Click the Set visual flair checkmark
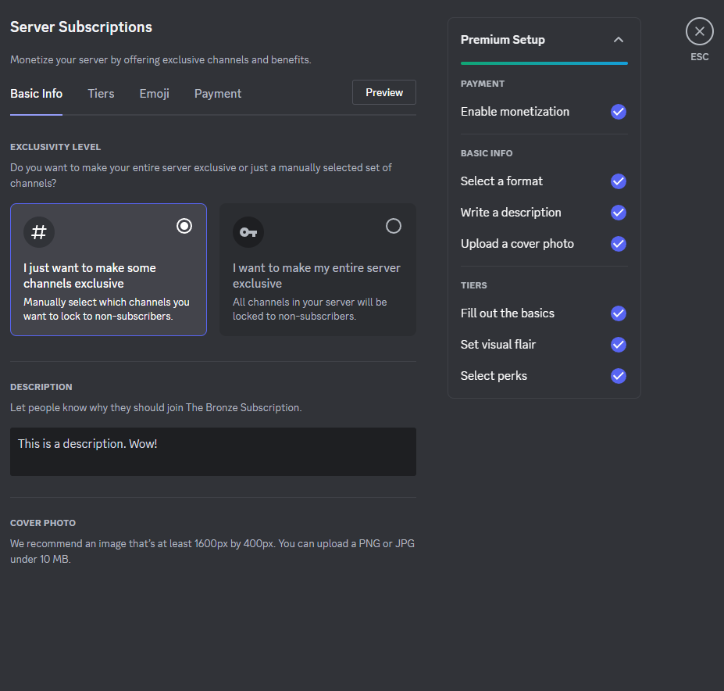 click(619, 345)
